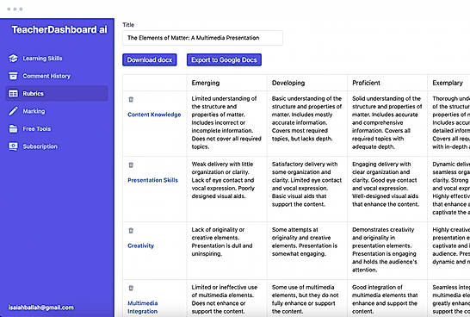Delete the Content Knowledge row with trash icon
Image resolution: width=470 pixels, height=317 pixels.
(131, 99)
